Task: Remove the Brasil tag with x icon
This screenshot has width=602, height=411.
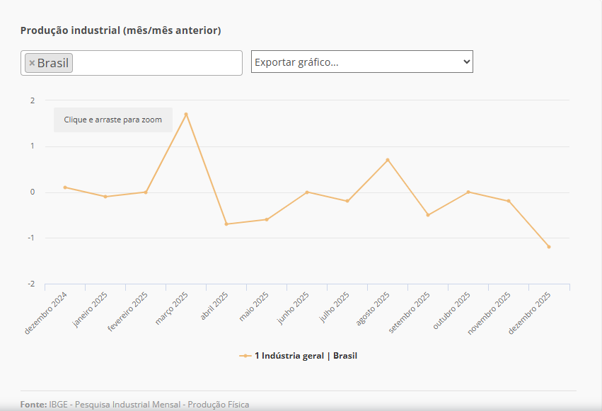Action: point(32,63)
